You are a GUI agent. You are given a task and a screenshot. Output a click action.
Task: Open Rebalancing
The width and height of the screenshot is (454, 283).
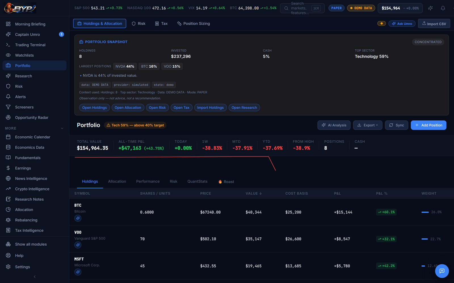click(x=34, y=220)
